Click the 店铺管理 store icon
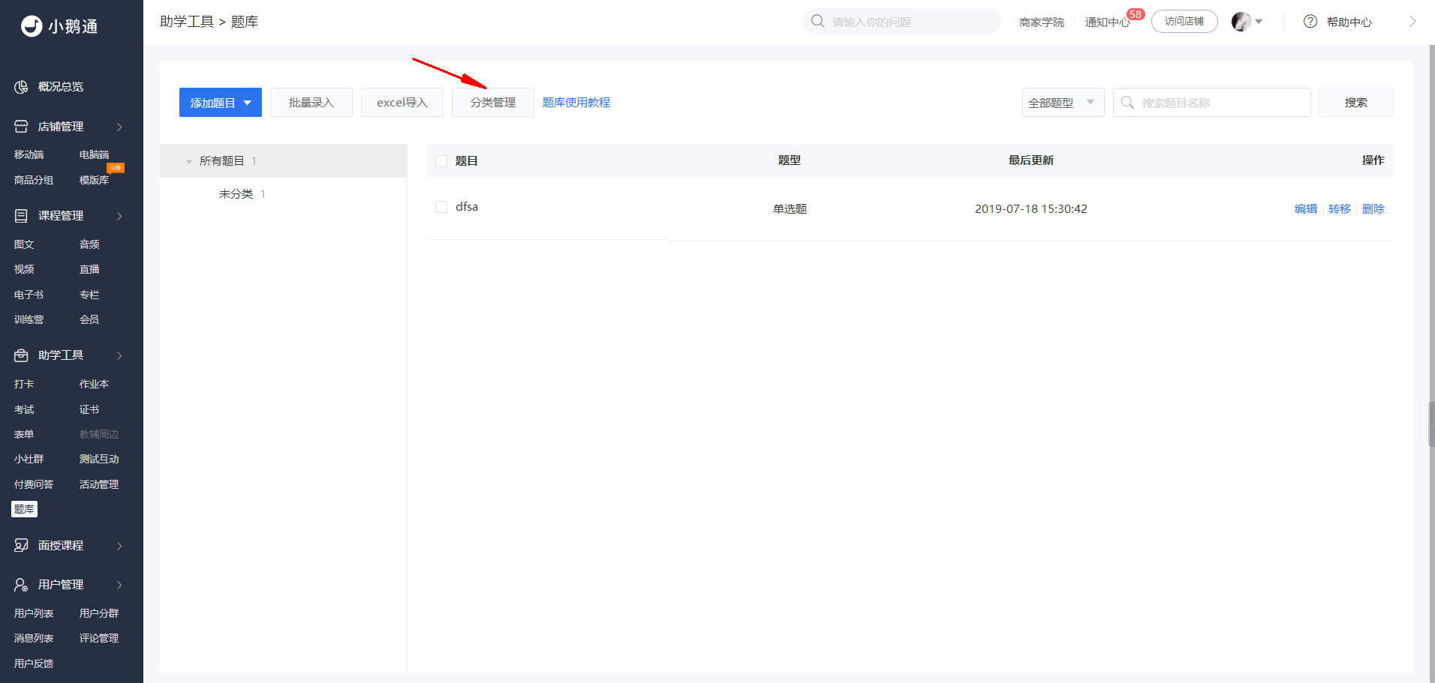Screen dimensions: 1435x683 click(x=21, y=127)
